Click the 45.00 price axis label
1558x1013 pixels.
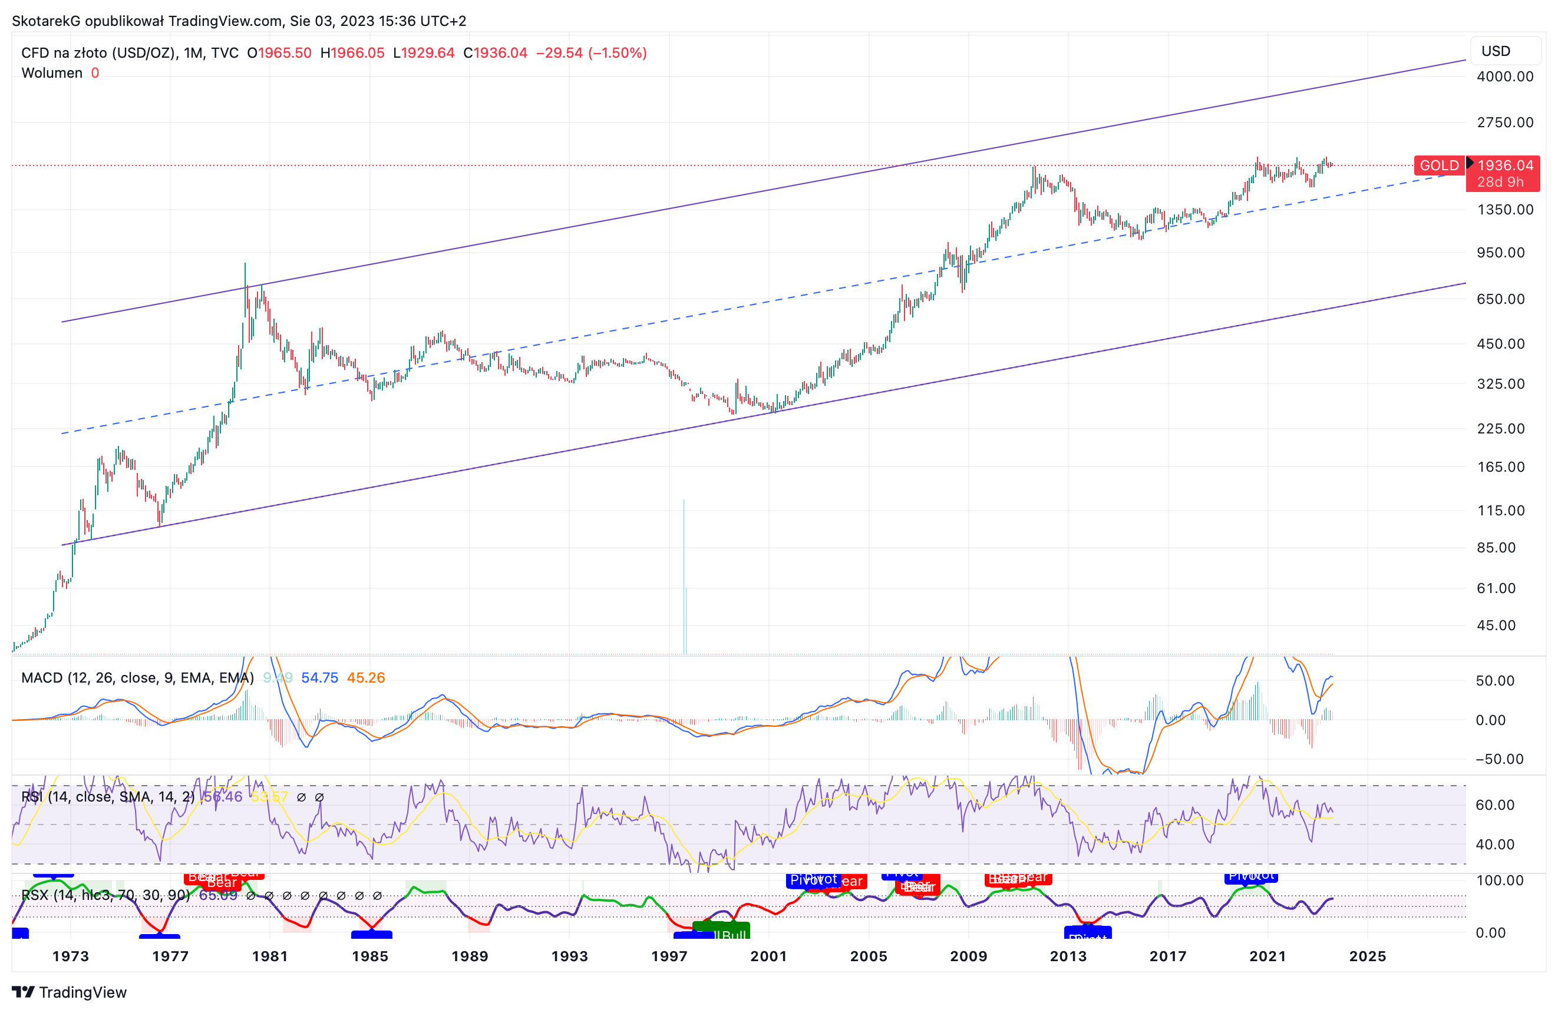(x=1496, y=625)
